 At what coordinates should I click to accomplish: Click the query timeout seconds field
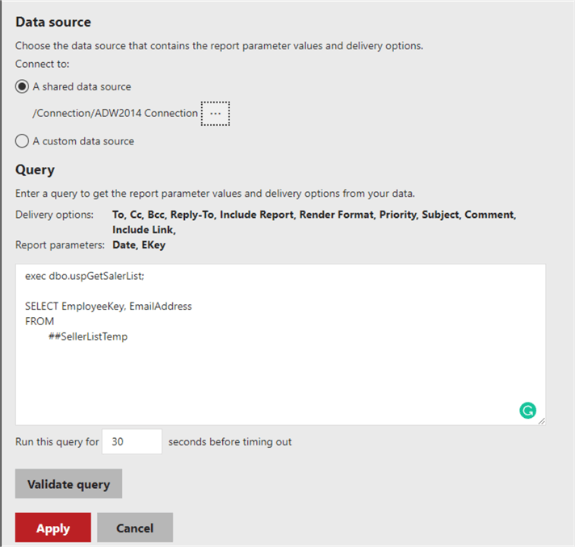point(132,441)
